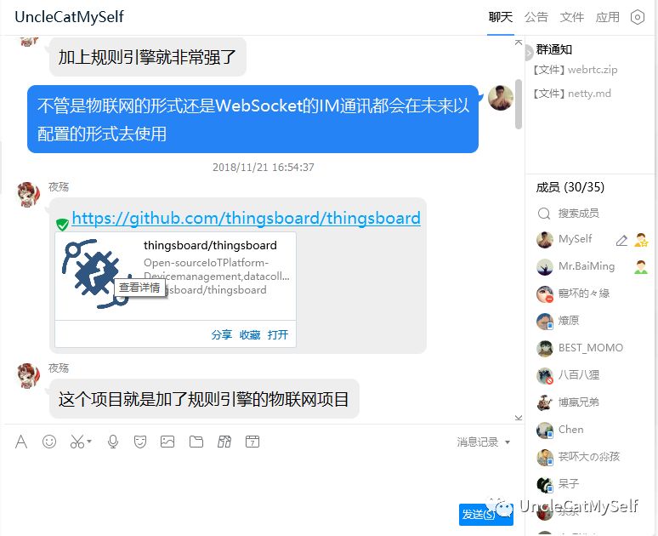
Task: Click the chat scrollbar thumb
Action: click(519, 104)
